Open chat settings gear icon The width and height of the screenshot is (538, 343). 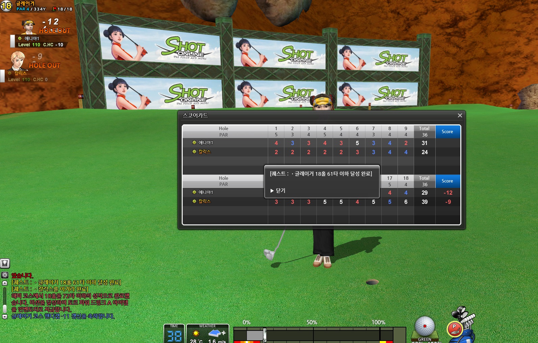click(5, 275)
